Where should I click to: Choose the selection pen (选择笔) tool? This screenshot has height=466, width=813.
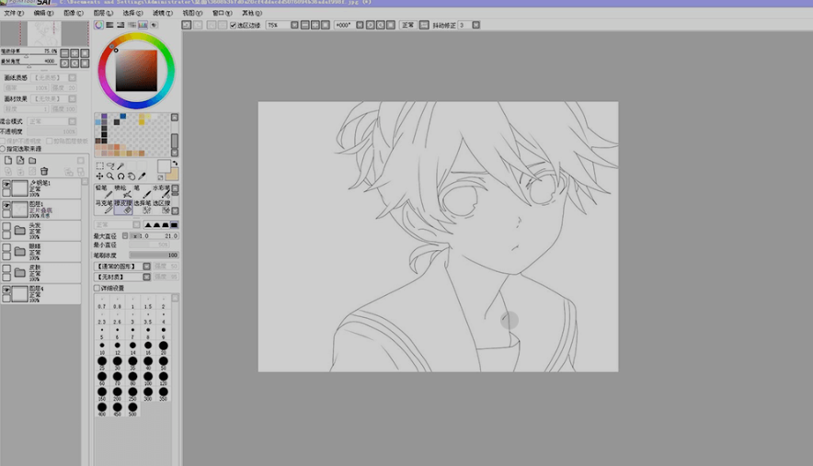143,207
